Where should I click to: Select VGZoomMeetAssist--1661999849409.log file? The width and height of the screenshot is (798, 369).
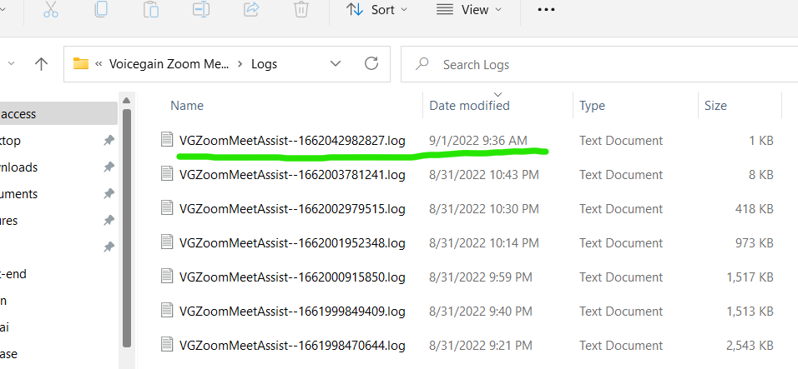click(x=292, y=312)
